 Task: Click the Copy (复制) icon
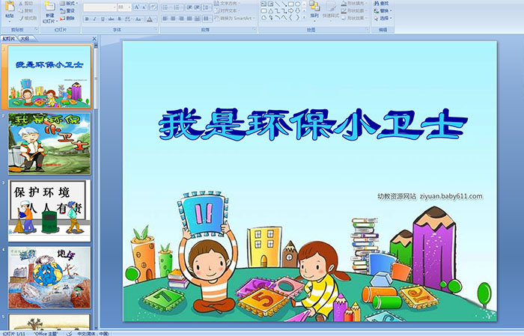click(21, 10)
